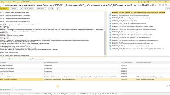
Task: Select the main document file marked Основной
Action: coord(139,12)
